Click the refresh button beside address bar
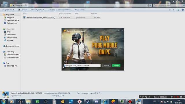Viewport: 185px width, 104px height. [150, 5]
